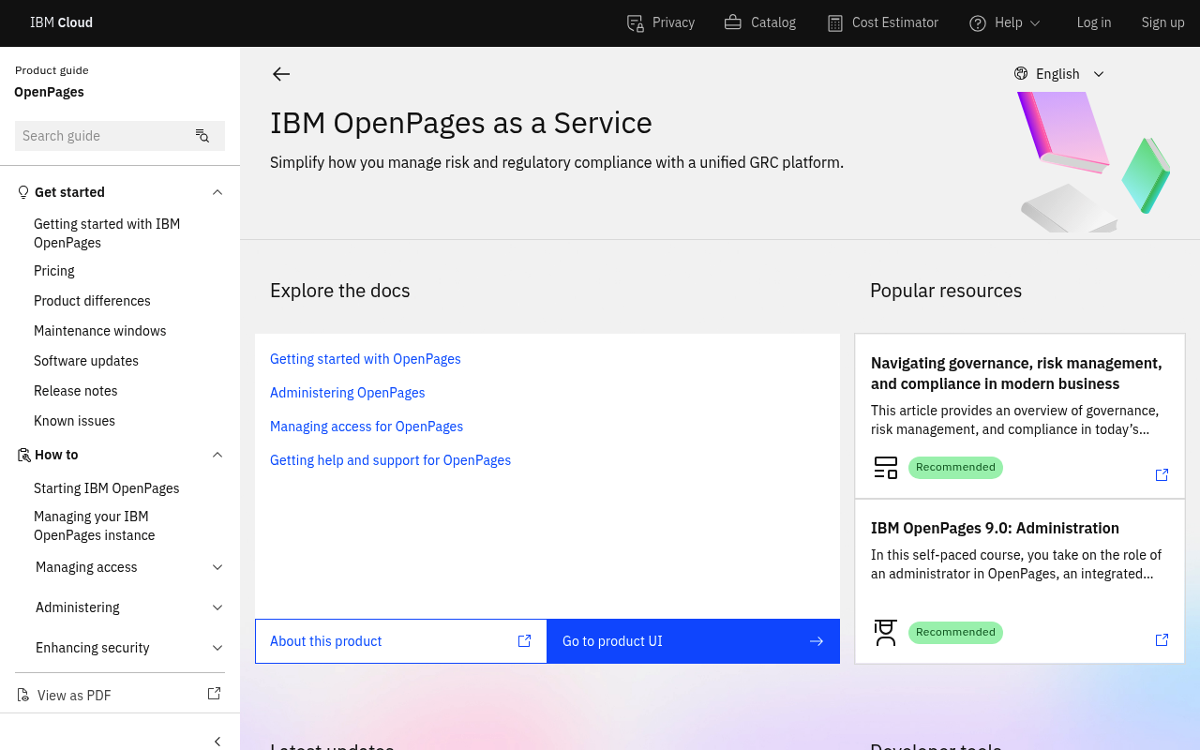Open the Getting started with OpenPages doc link
The height and width of the screenshot is (750, 1200).
366,359
